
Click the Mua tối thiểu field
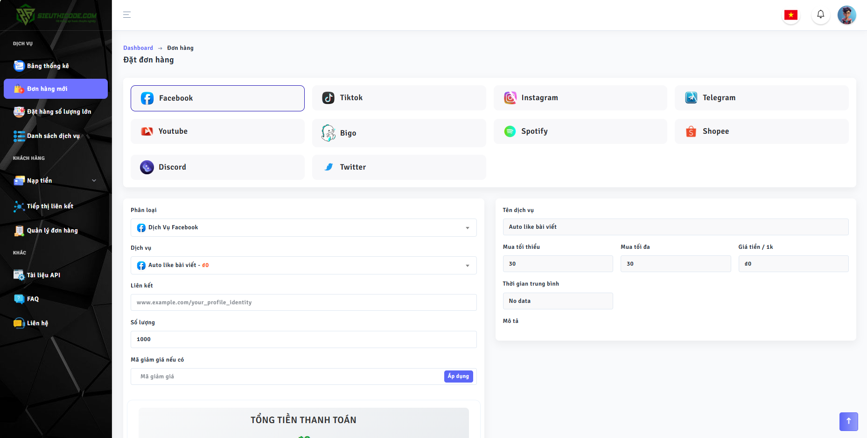click(558, 264)
